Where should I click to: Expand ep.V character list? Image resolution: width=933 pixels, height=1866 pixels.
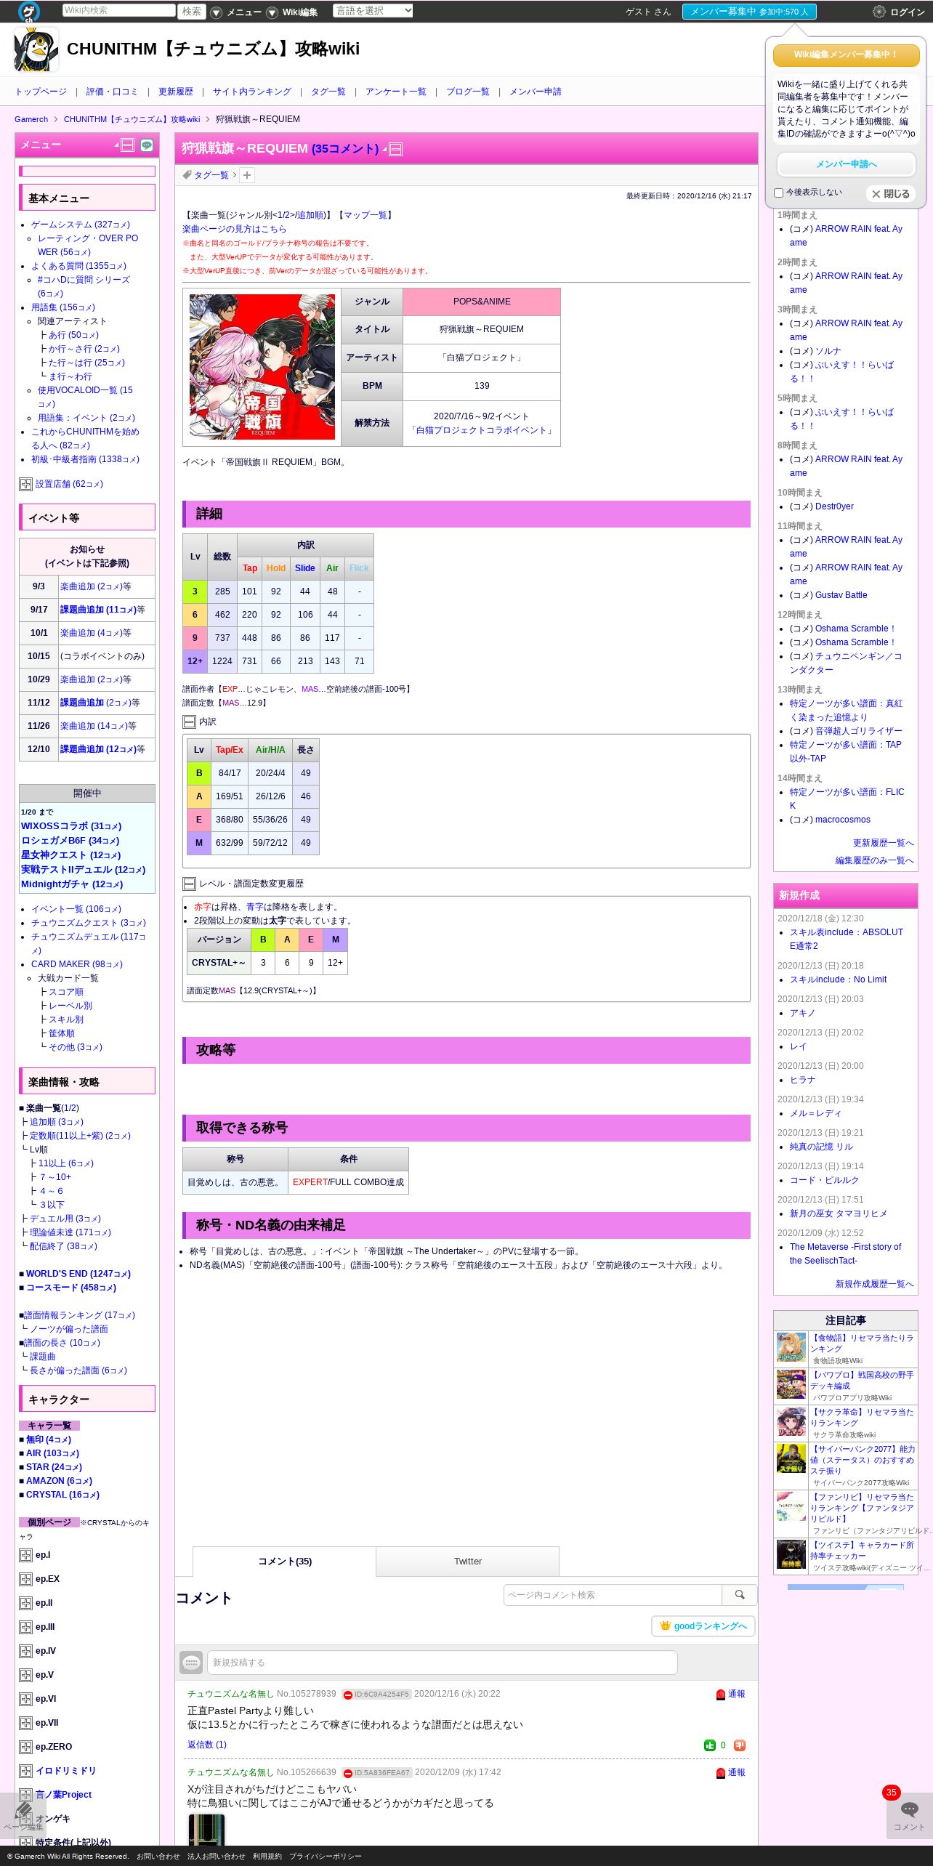[25, 1675]
